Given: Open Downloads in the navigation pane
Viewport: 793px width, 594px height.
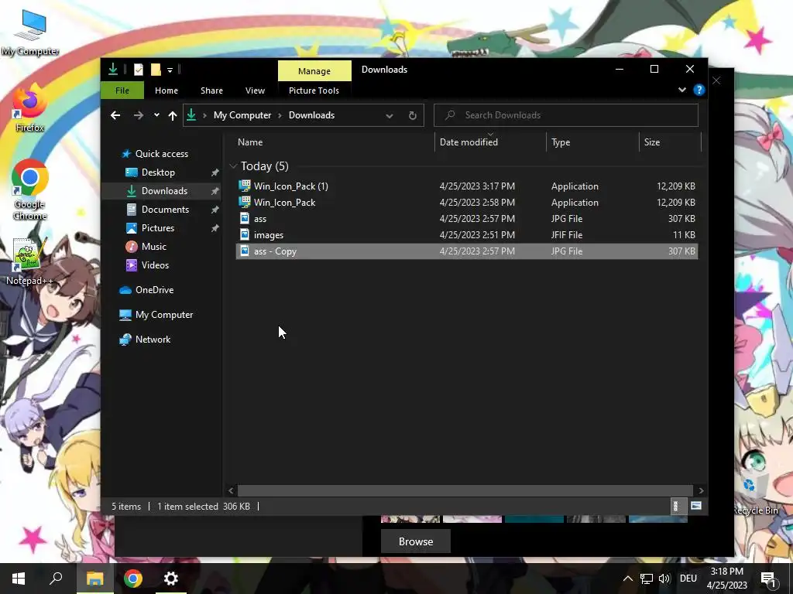Looking at the screenshot, I should (164, 191).
